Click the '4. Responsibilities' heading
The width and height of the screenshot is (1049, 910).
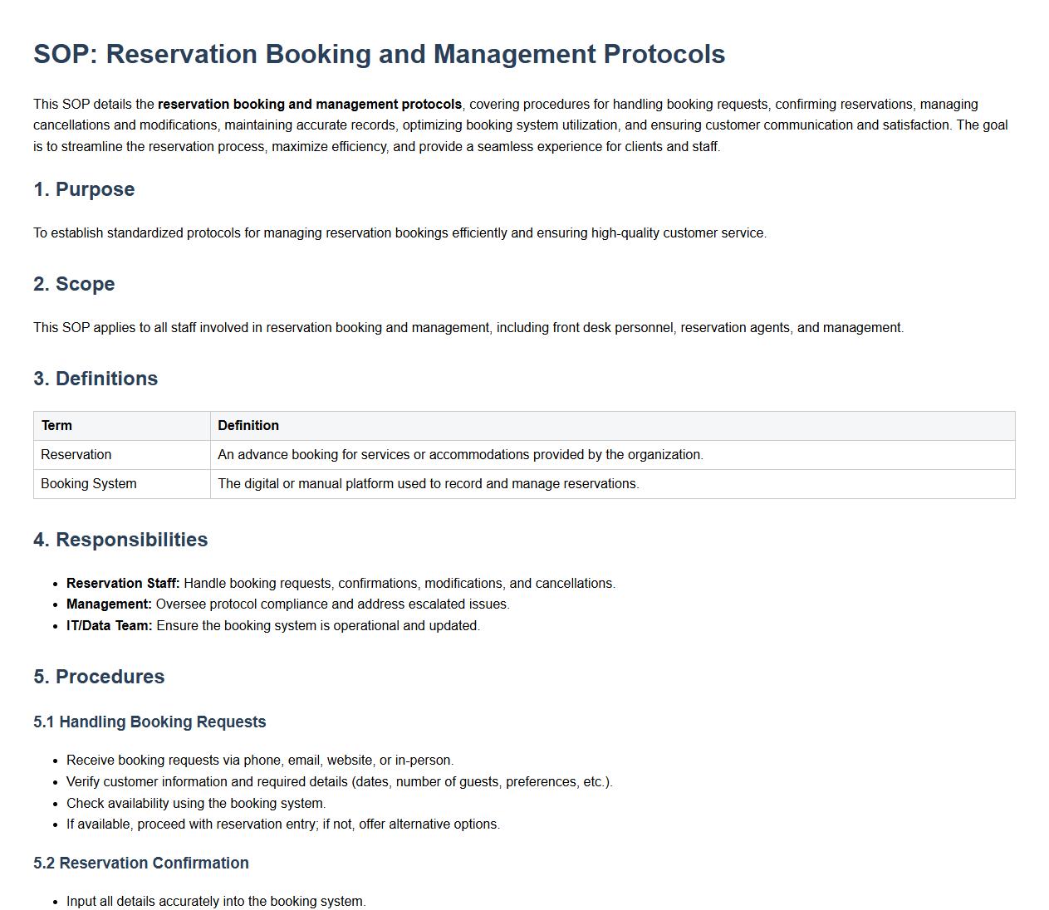point(120,540)
